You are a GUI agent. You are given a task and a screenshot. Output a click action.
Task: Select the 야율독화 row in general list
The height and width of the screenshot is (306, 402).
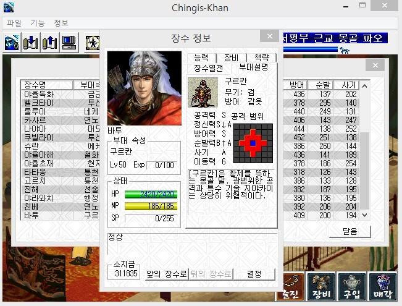point(61,94)
